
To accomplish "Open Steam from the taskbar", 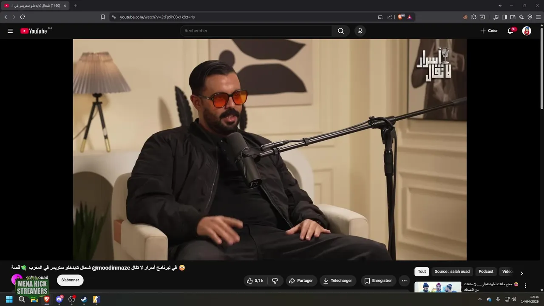I will tap(84, 299).
